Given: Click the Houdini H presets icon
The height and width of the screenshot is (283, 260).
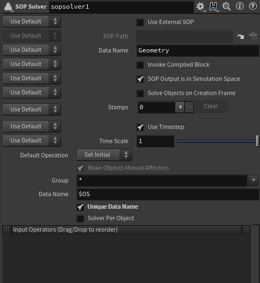Looking at the screenshot, I should (x=214, y=7).
